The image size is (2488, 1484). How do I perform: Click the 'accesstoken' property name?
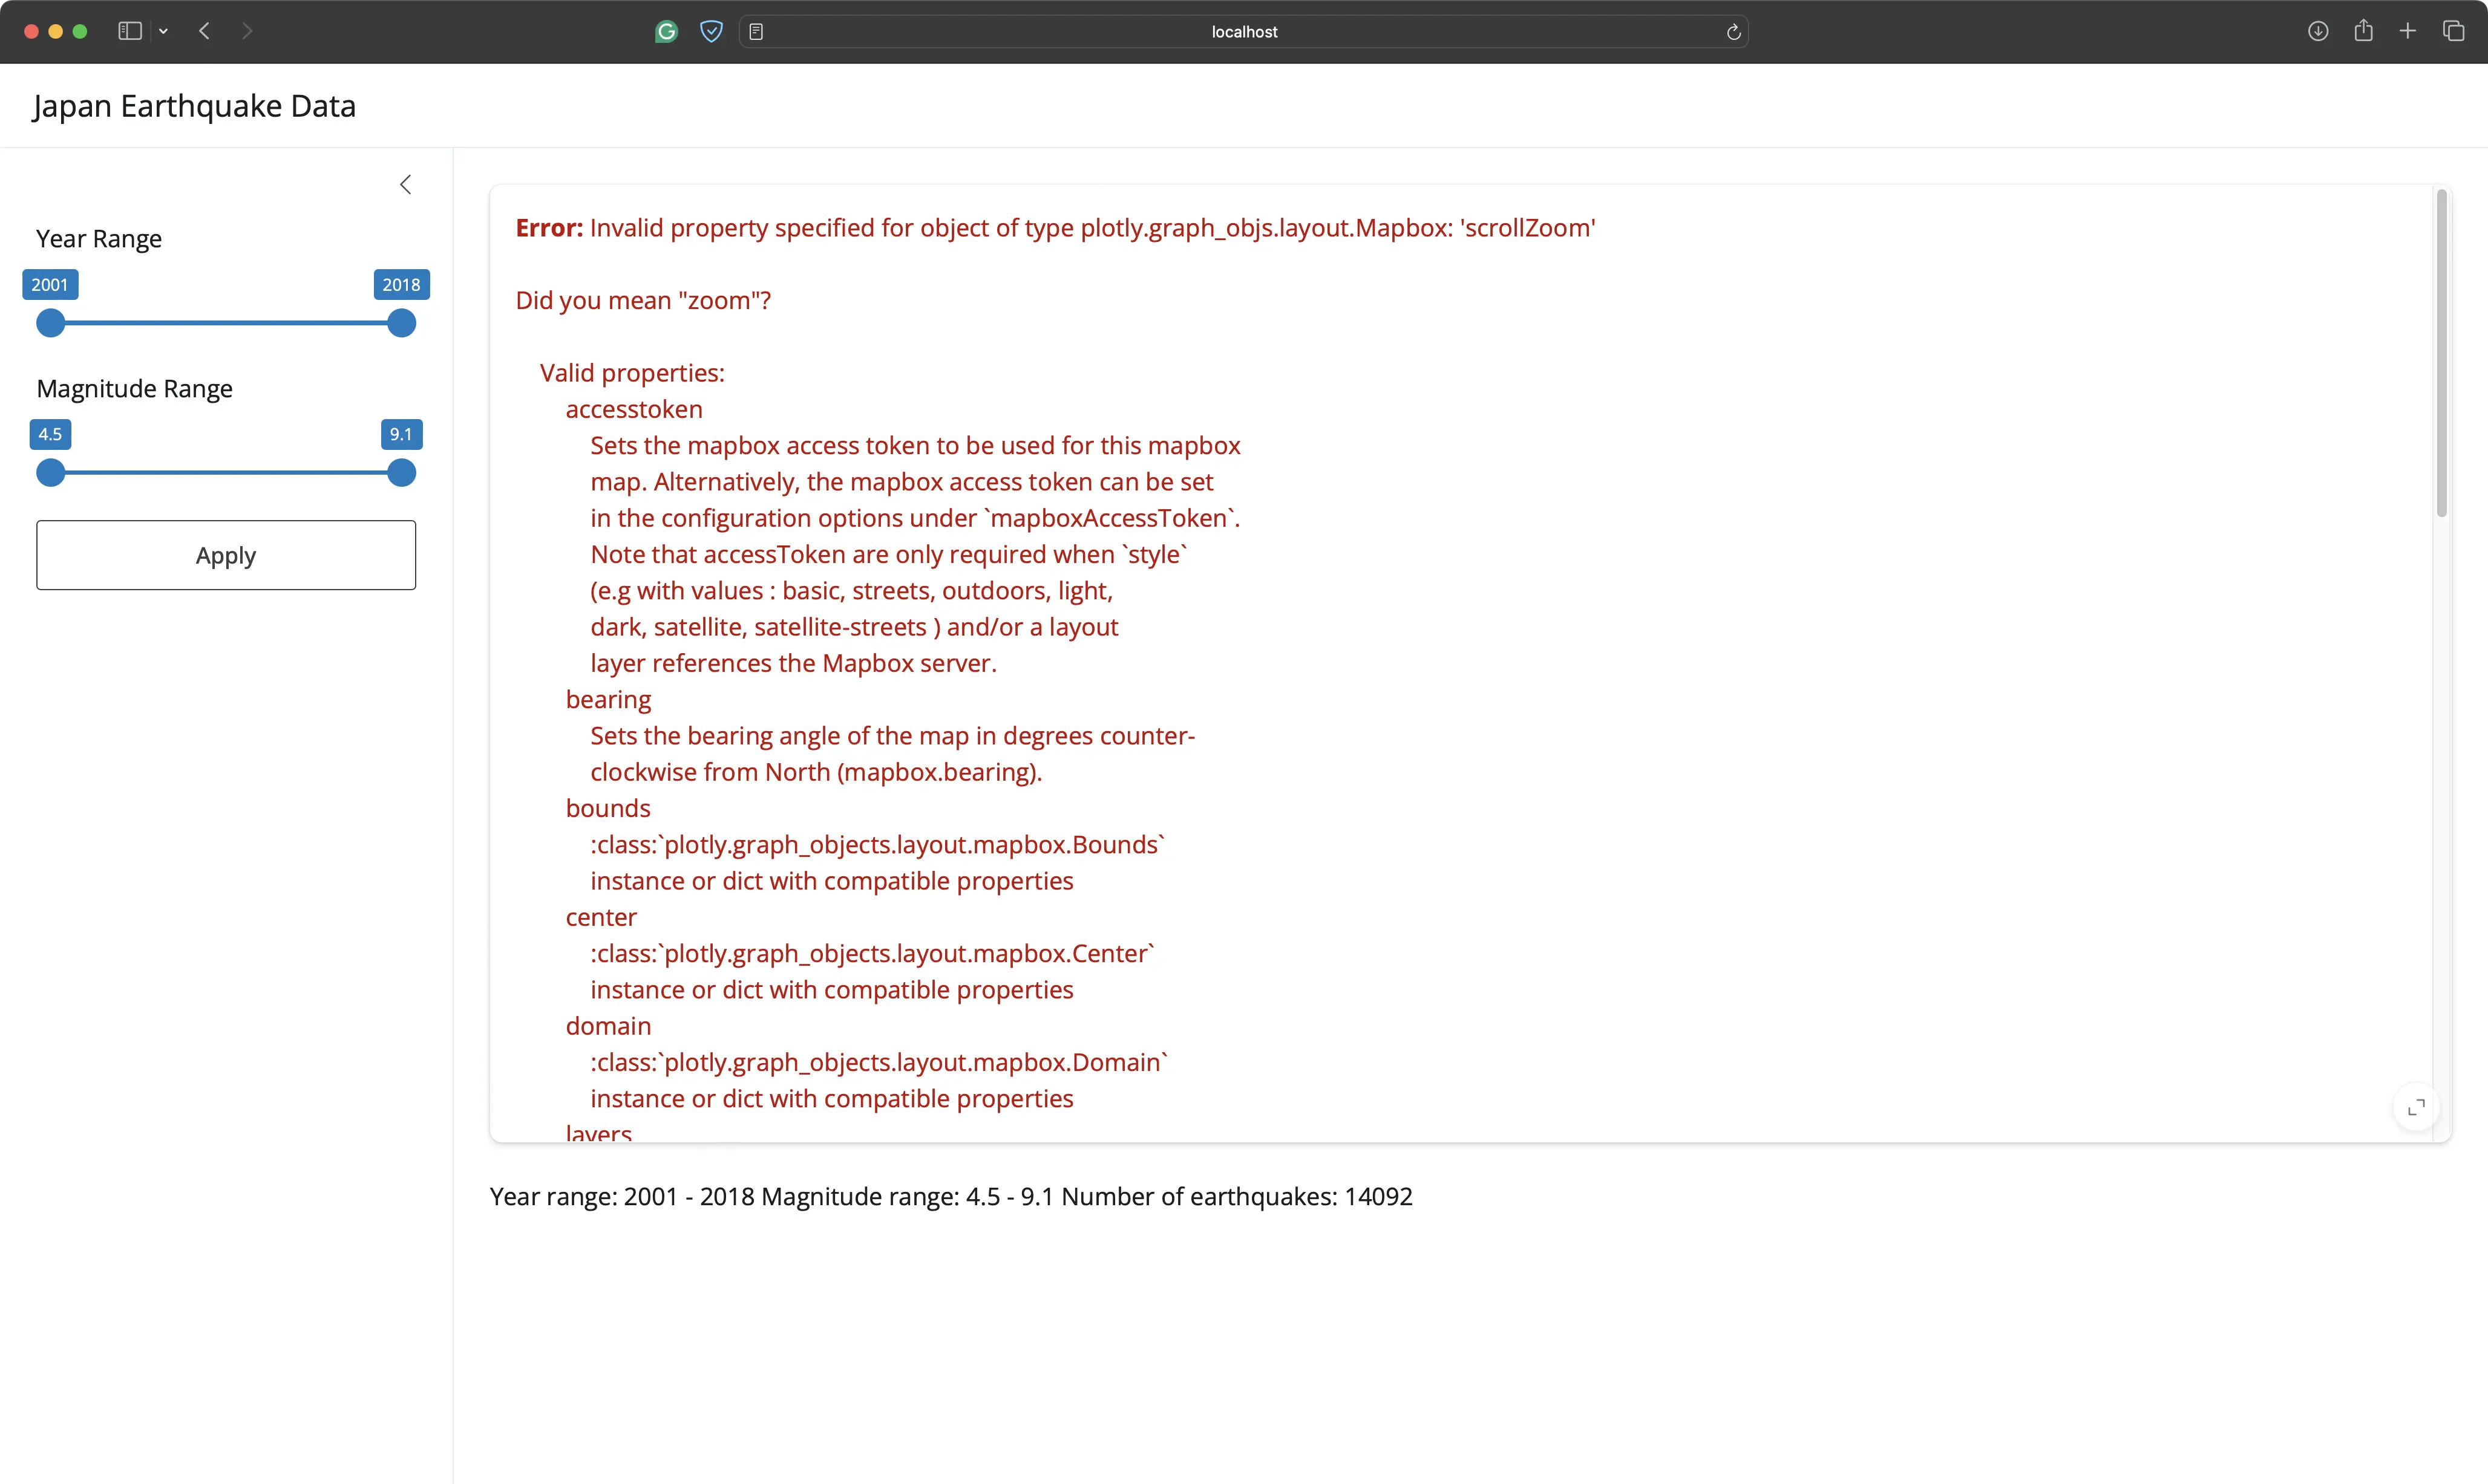pyautogui.click(x=634, y=409)
